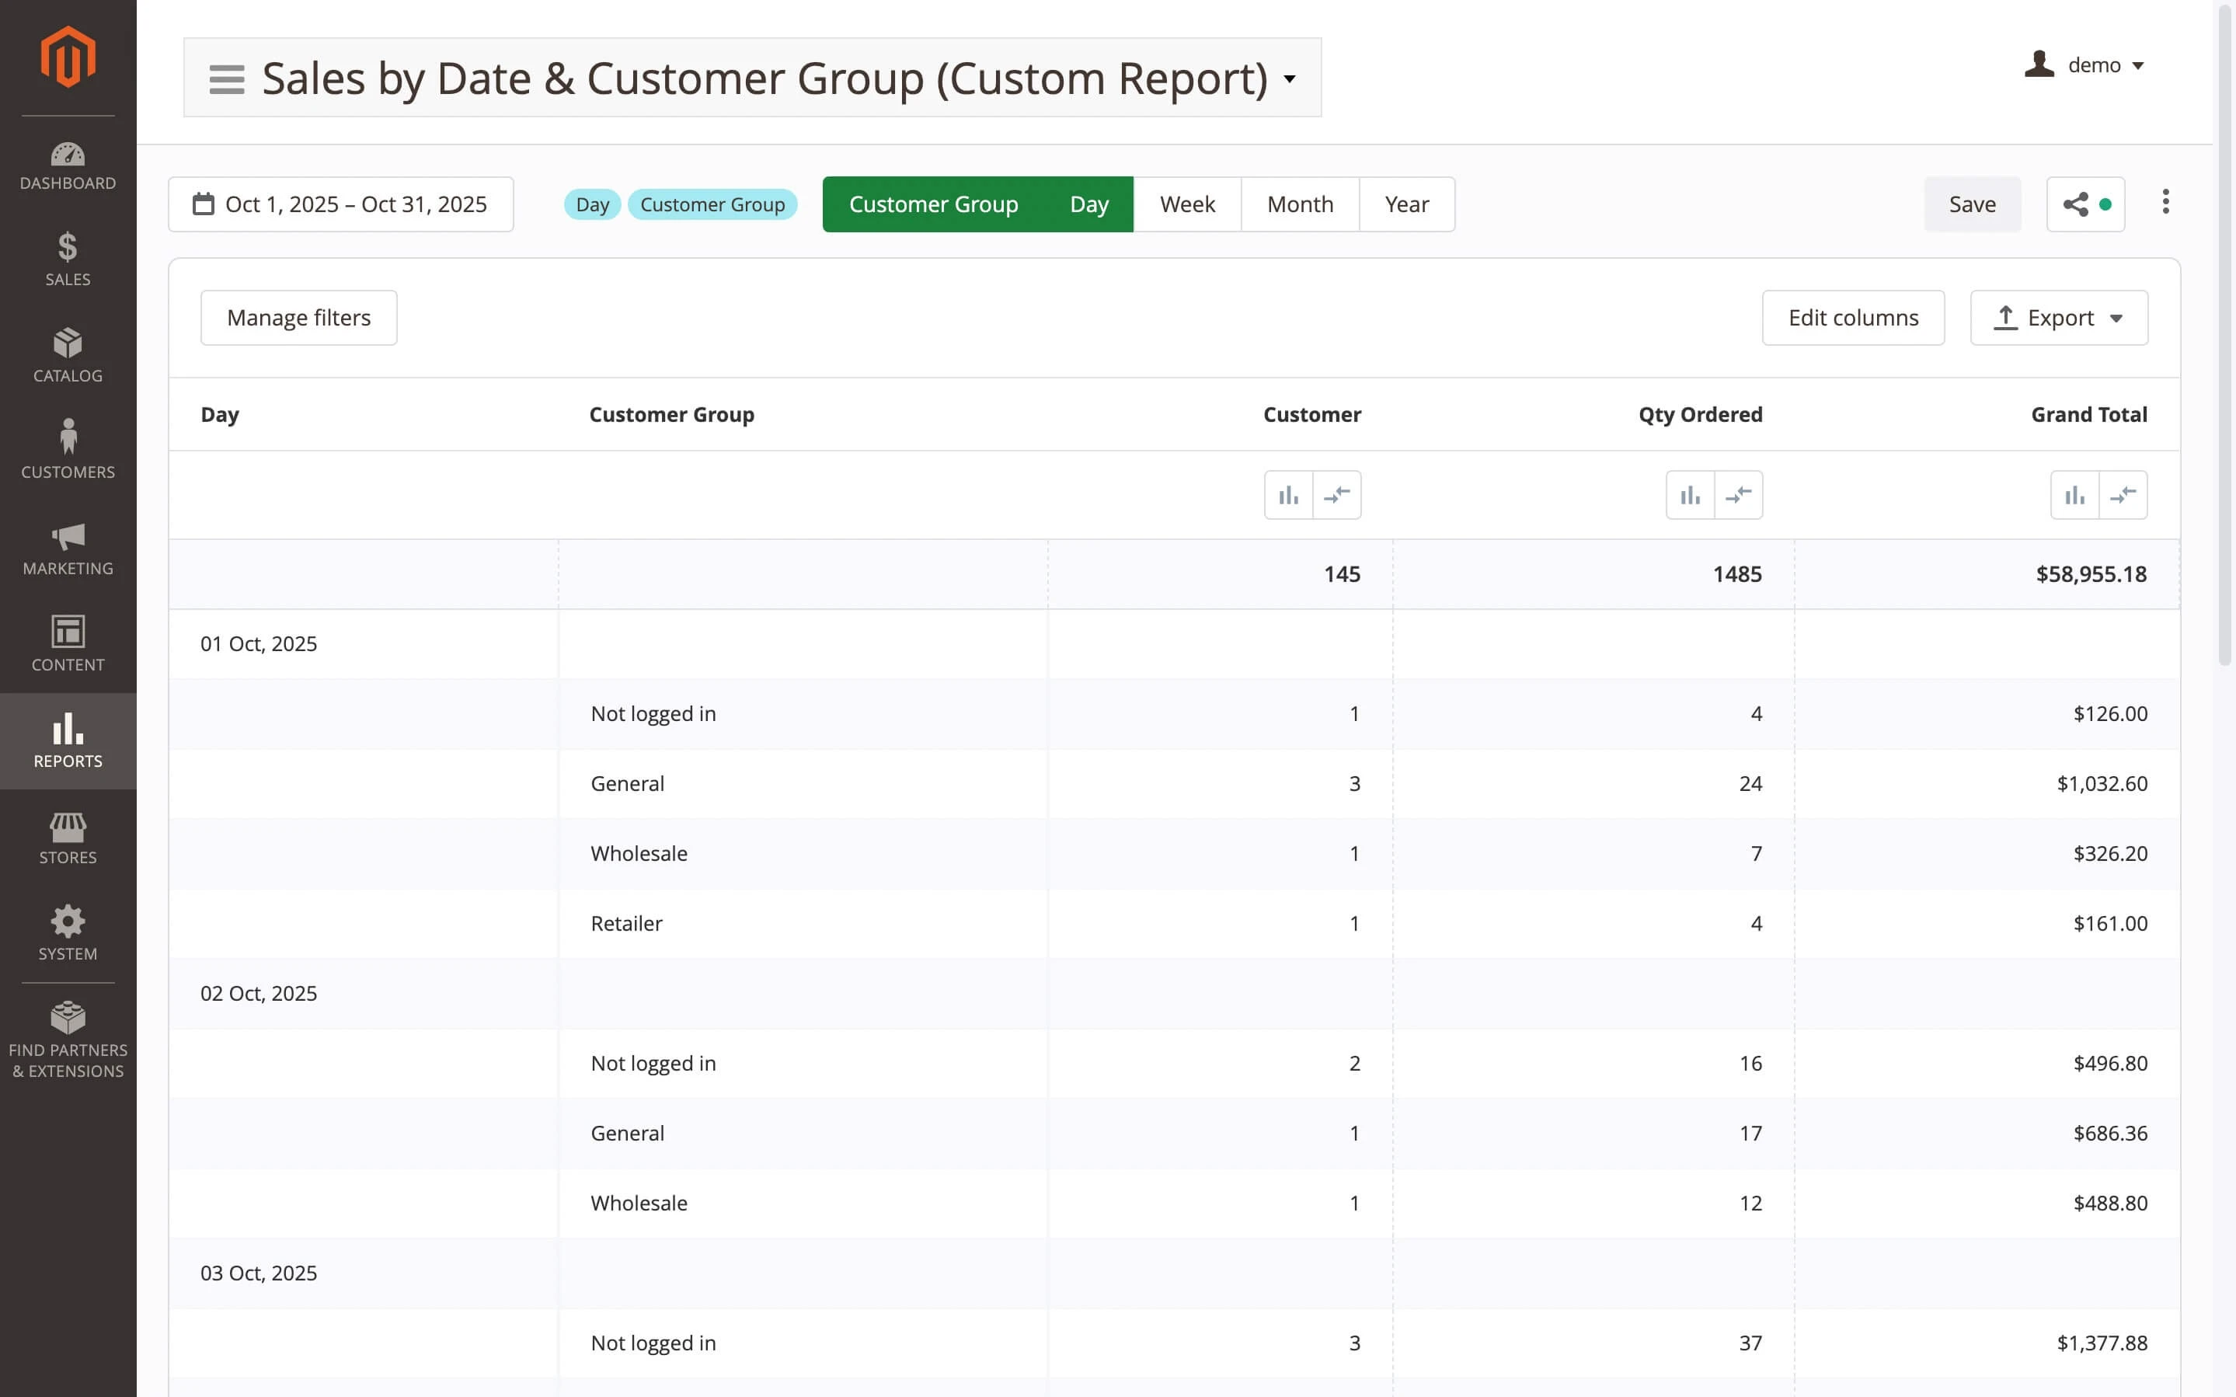Click the hamburger icon beside the report title
This screenshot has width=2236, height=1397.
coord(225,78)
